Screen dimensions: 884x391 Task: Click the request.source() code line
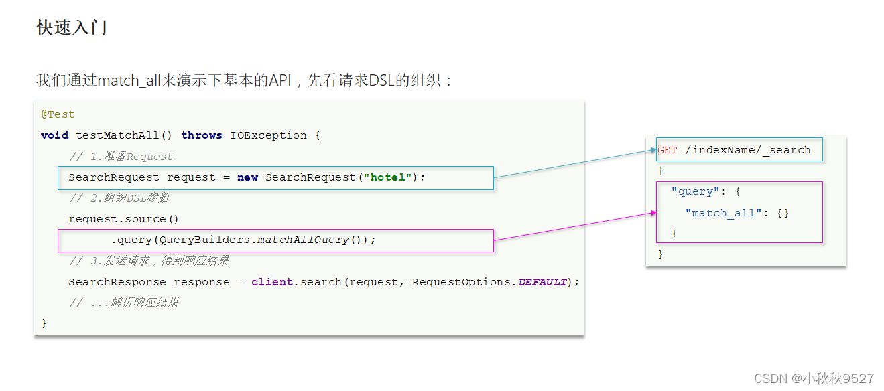click(x=123, y=218)
